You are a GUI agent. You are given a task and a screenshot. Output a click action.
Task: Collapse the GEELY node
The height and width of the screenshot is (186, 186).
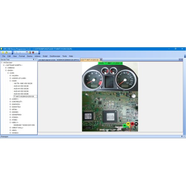(10, 122)
